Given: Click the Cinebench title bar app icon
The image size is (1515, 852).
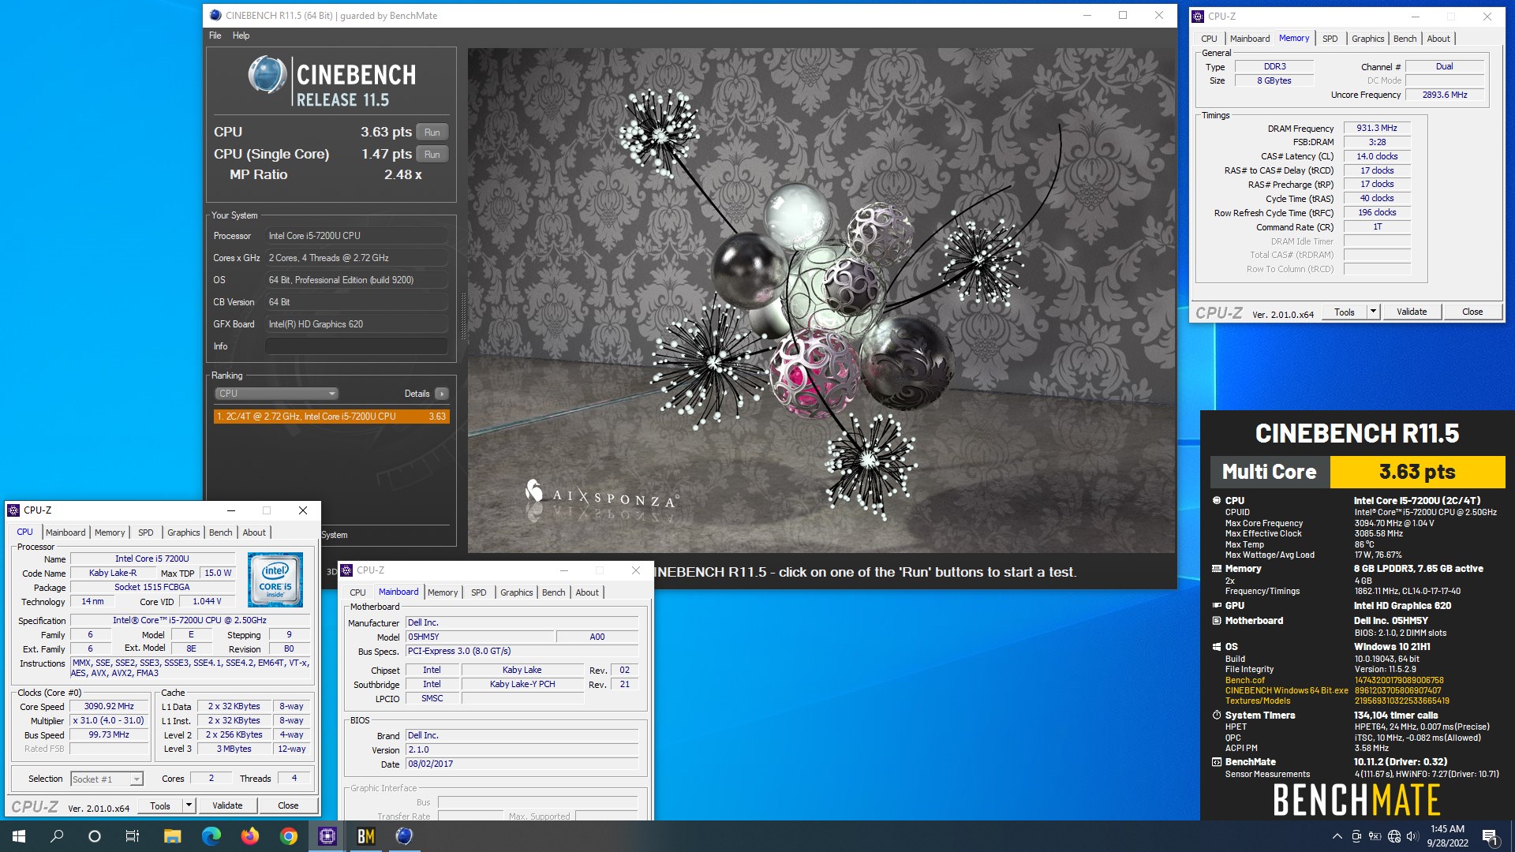Looking at the screenshot, I should 215,15.
